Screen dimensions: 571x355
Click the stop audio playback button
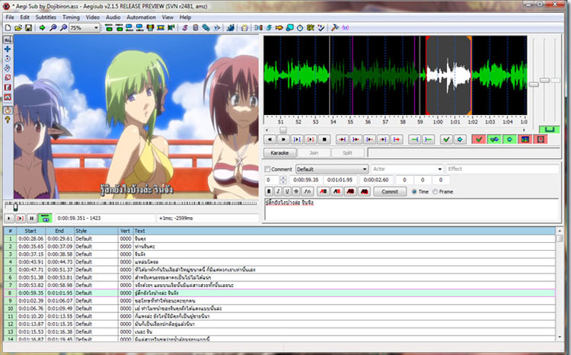click(x=324, y=139)
